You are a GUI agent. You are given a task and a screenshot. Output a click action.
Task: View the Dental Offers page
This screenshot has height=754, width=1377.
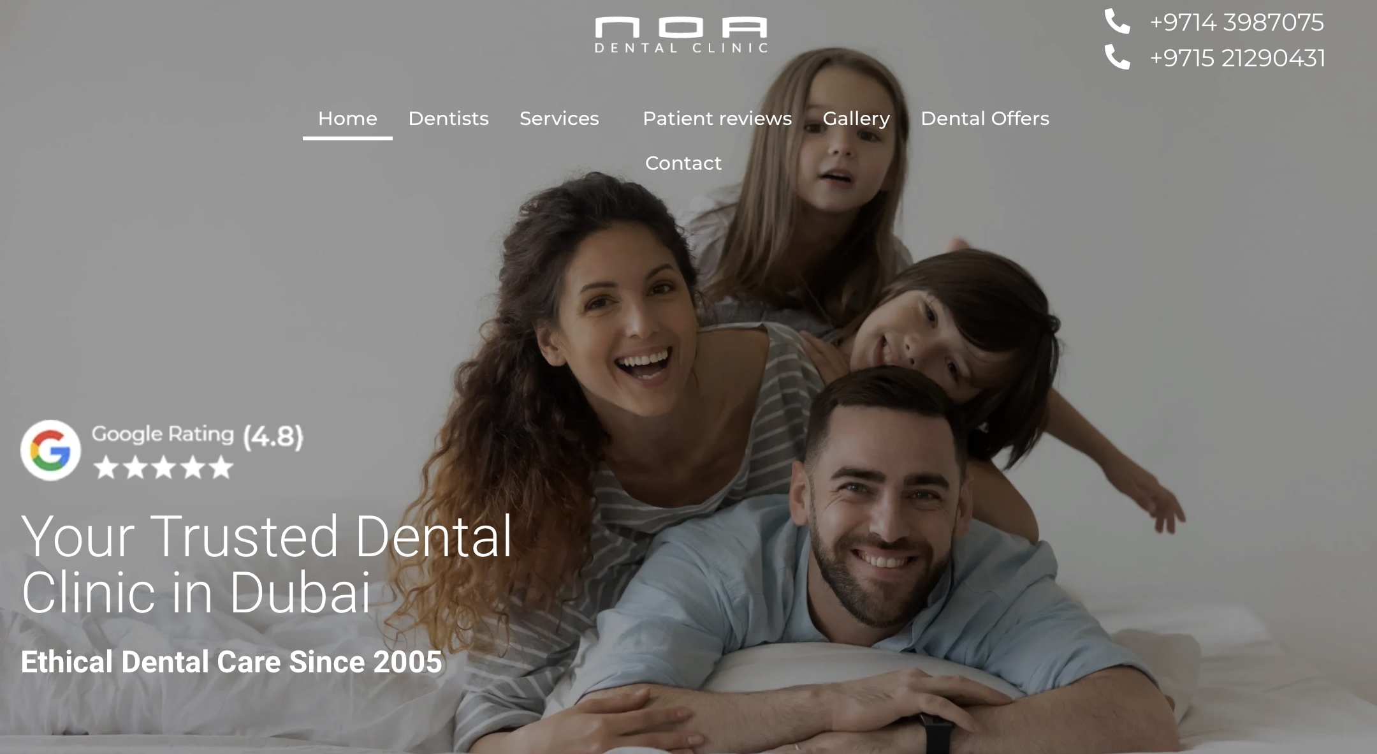985,119
